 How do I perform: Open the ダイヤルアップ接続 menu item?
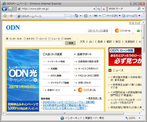click(x=60, y=83)
